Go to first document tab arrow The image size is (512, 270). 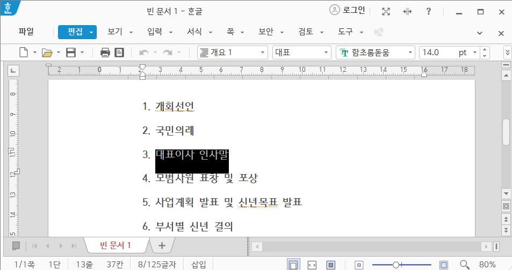click(34, 246)
